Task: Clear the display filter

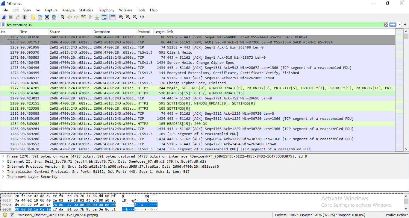Action: 387,25
